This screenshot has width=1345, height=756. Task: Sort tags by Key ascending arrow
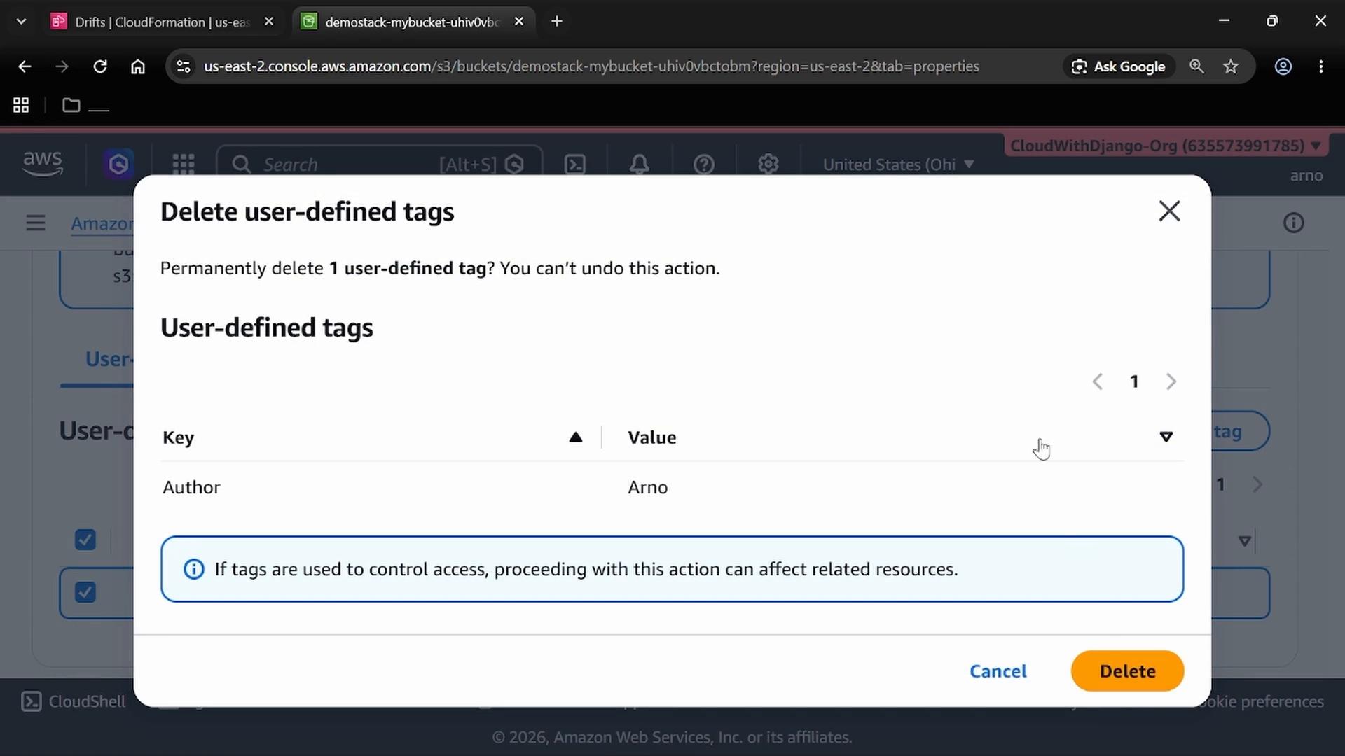575,437
